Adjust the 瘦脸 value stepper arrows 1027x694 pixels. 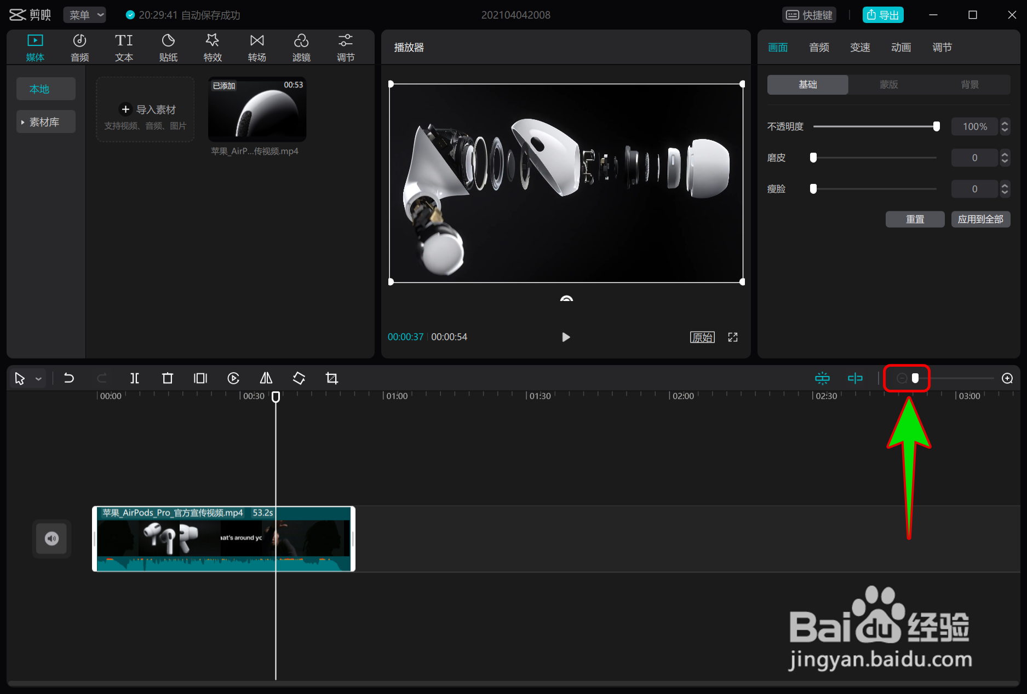pyautogui.click(x=1005, y=189)
